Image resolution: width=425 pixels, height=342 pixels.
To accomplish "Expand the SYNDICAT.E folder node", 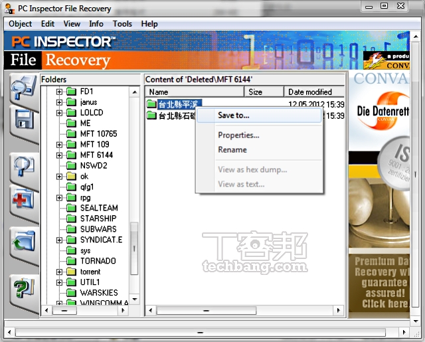I will [x=60, y=240].
